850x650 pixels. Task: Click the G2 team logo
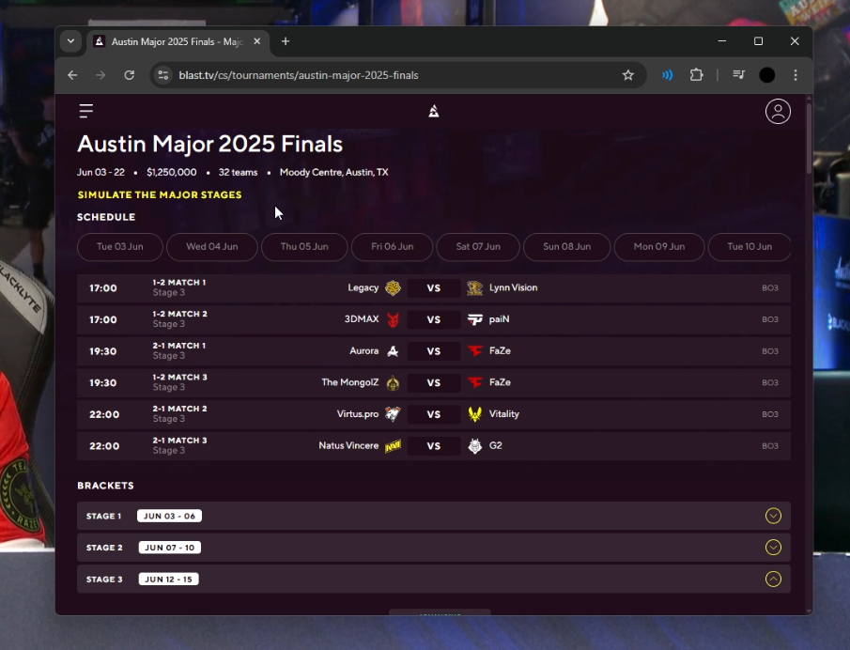(475, 445)
